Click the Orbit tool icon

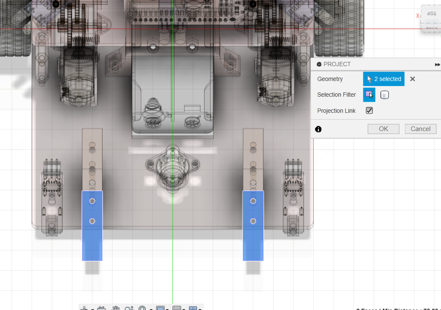(x=84, y=308)
